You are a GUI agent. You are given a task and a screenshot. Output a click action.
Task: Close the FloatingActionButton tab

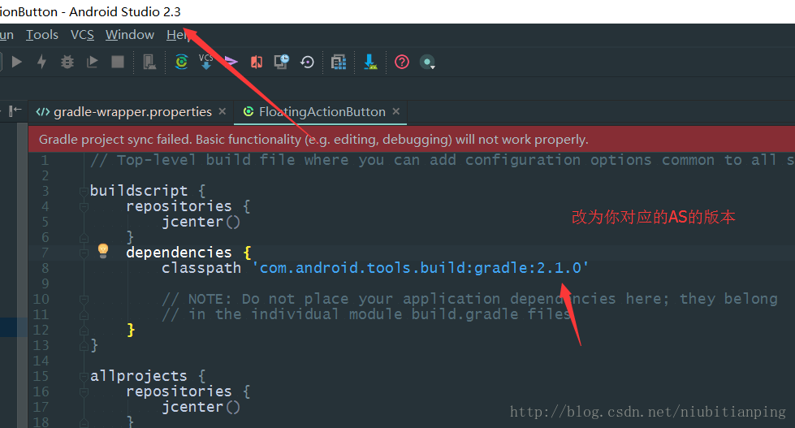click(x=396, y=111)
